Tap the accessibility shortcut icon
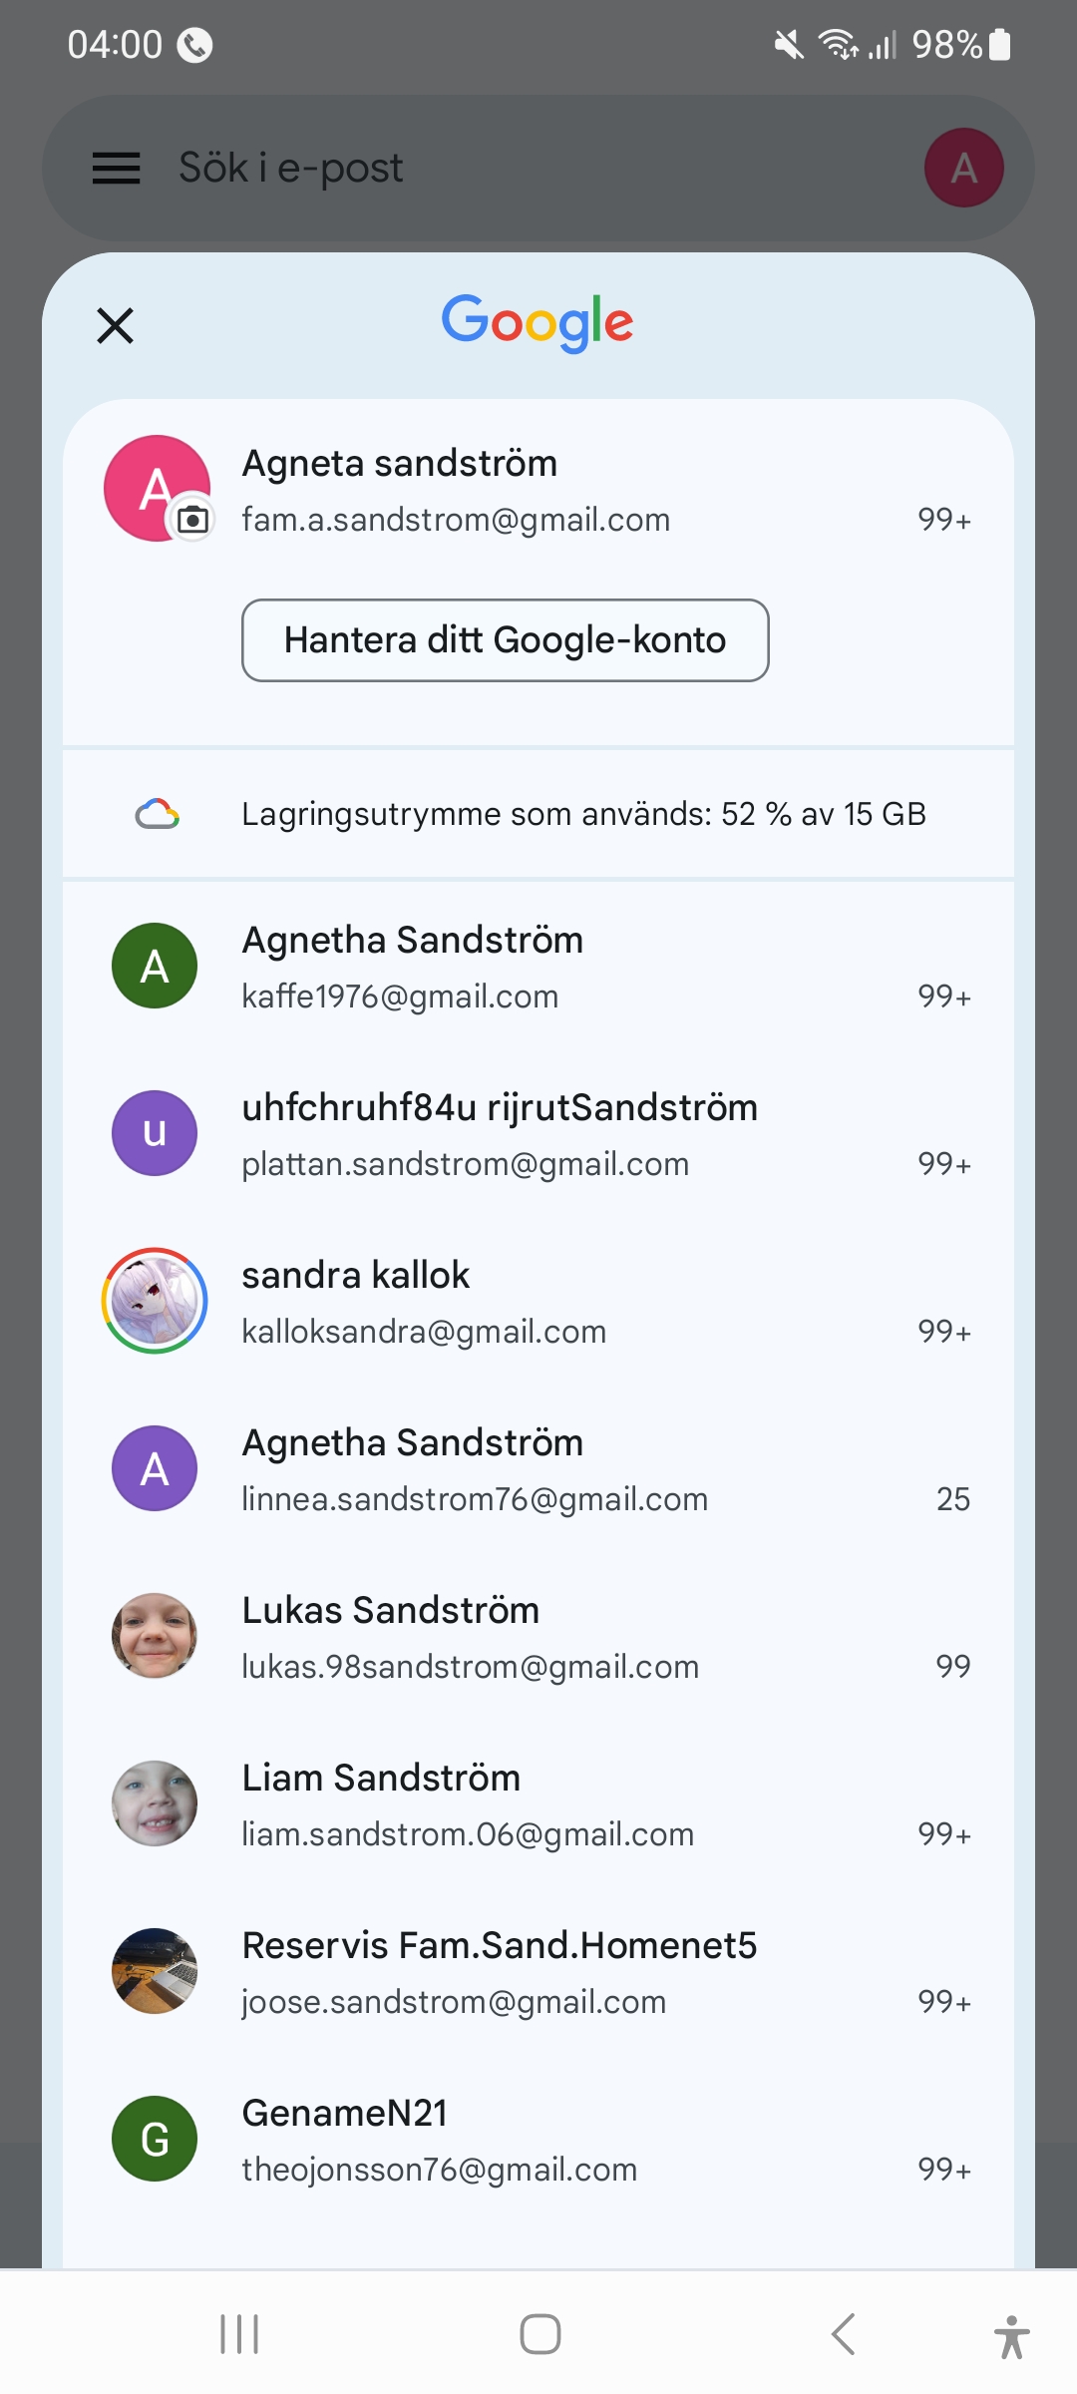The width and height of the screenshot is (1077, 2394). pos(1011,2336)
